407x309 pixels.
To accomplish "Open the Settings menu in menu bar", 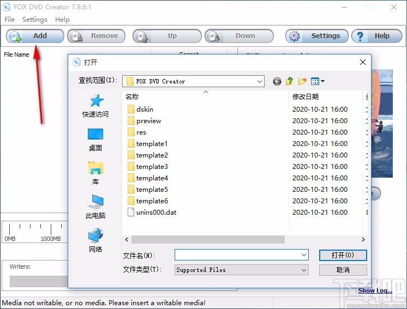I will pyautogui.click(x=35, y=20).
